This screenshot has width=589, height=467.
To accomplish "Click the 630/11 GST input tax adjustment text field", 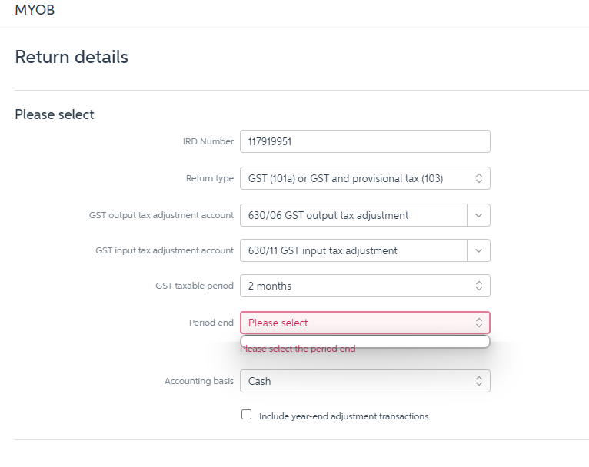I will (353, 250).
